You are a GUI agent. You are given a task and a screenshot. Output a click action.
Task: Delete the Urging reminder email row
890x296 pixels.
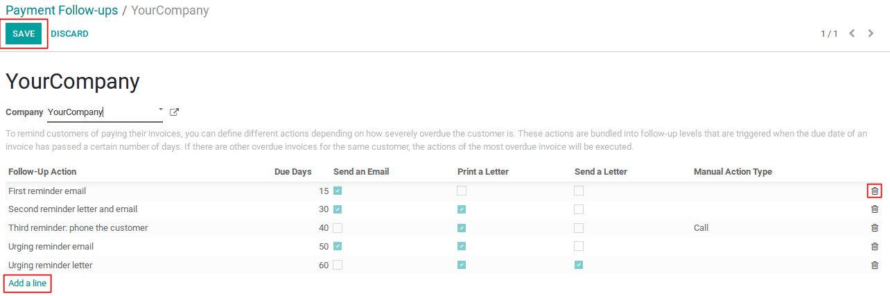point(874,246)
